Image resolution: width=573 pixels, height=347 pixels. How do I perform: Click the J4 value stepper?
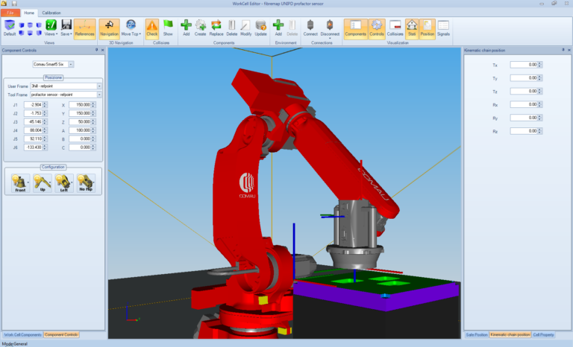pos(45,130)
